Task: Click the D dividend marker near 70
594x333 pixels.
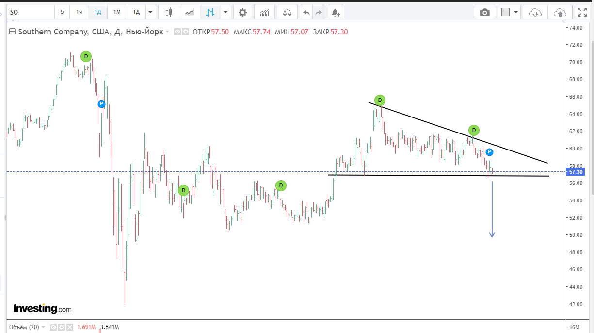Action: pos(86,56)
